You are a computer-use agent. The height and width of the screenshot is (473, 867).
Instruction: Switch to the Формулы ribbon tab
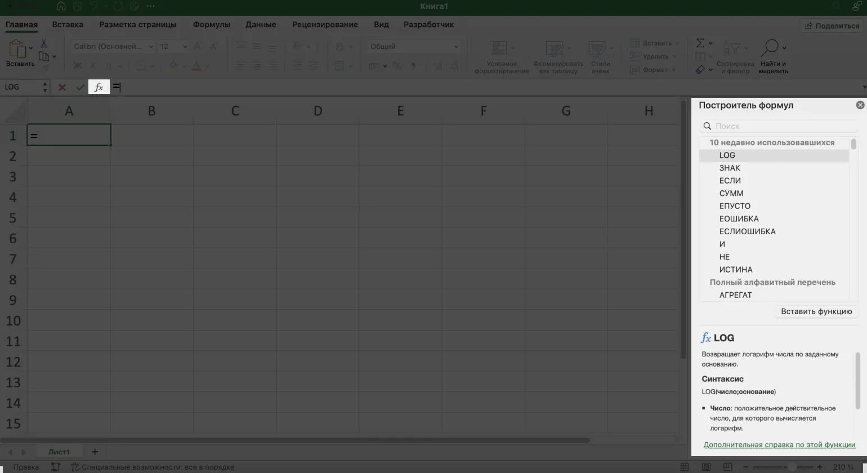click(211, 25)
